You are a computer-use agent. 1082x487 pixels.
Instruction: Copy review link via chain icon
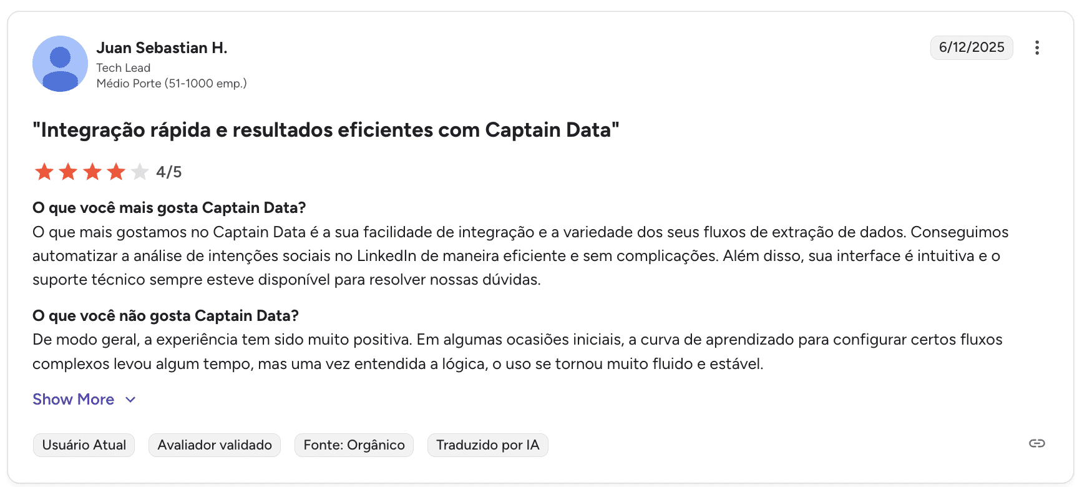pyautogui.click(x=1036, y=443)
